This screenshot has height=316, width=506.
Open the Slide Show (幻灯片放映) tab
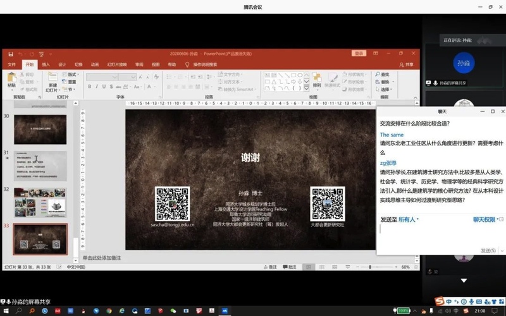click(117, 64)
